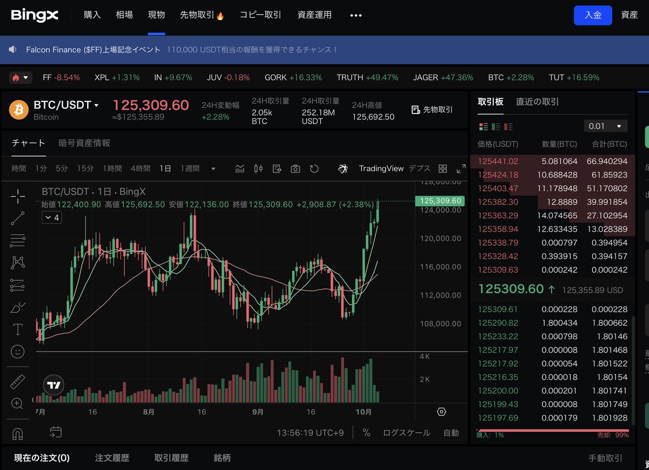Open the 購入 navigation menu
Image resolution: width=649 pixels, height=470 pixels.
[92, 15]
